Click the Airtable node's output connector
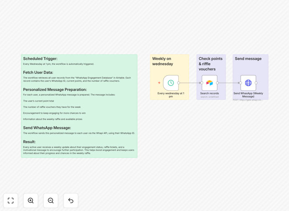 point(218,83)
